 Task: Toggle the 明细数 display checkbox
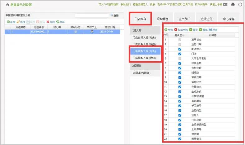180,73
